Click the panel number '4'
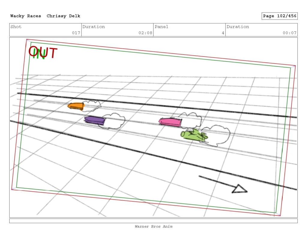The height and width of the screenshot is (237, 307). (223, 33)
